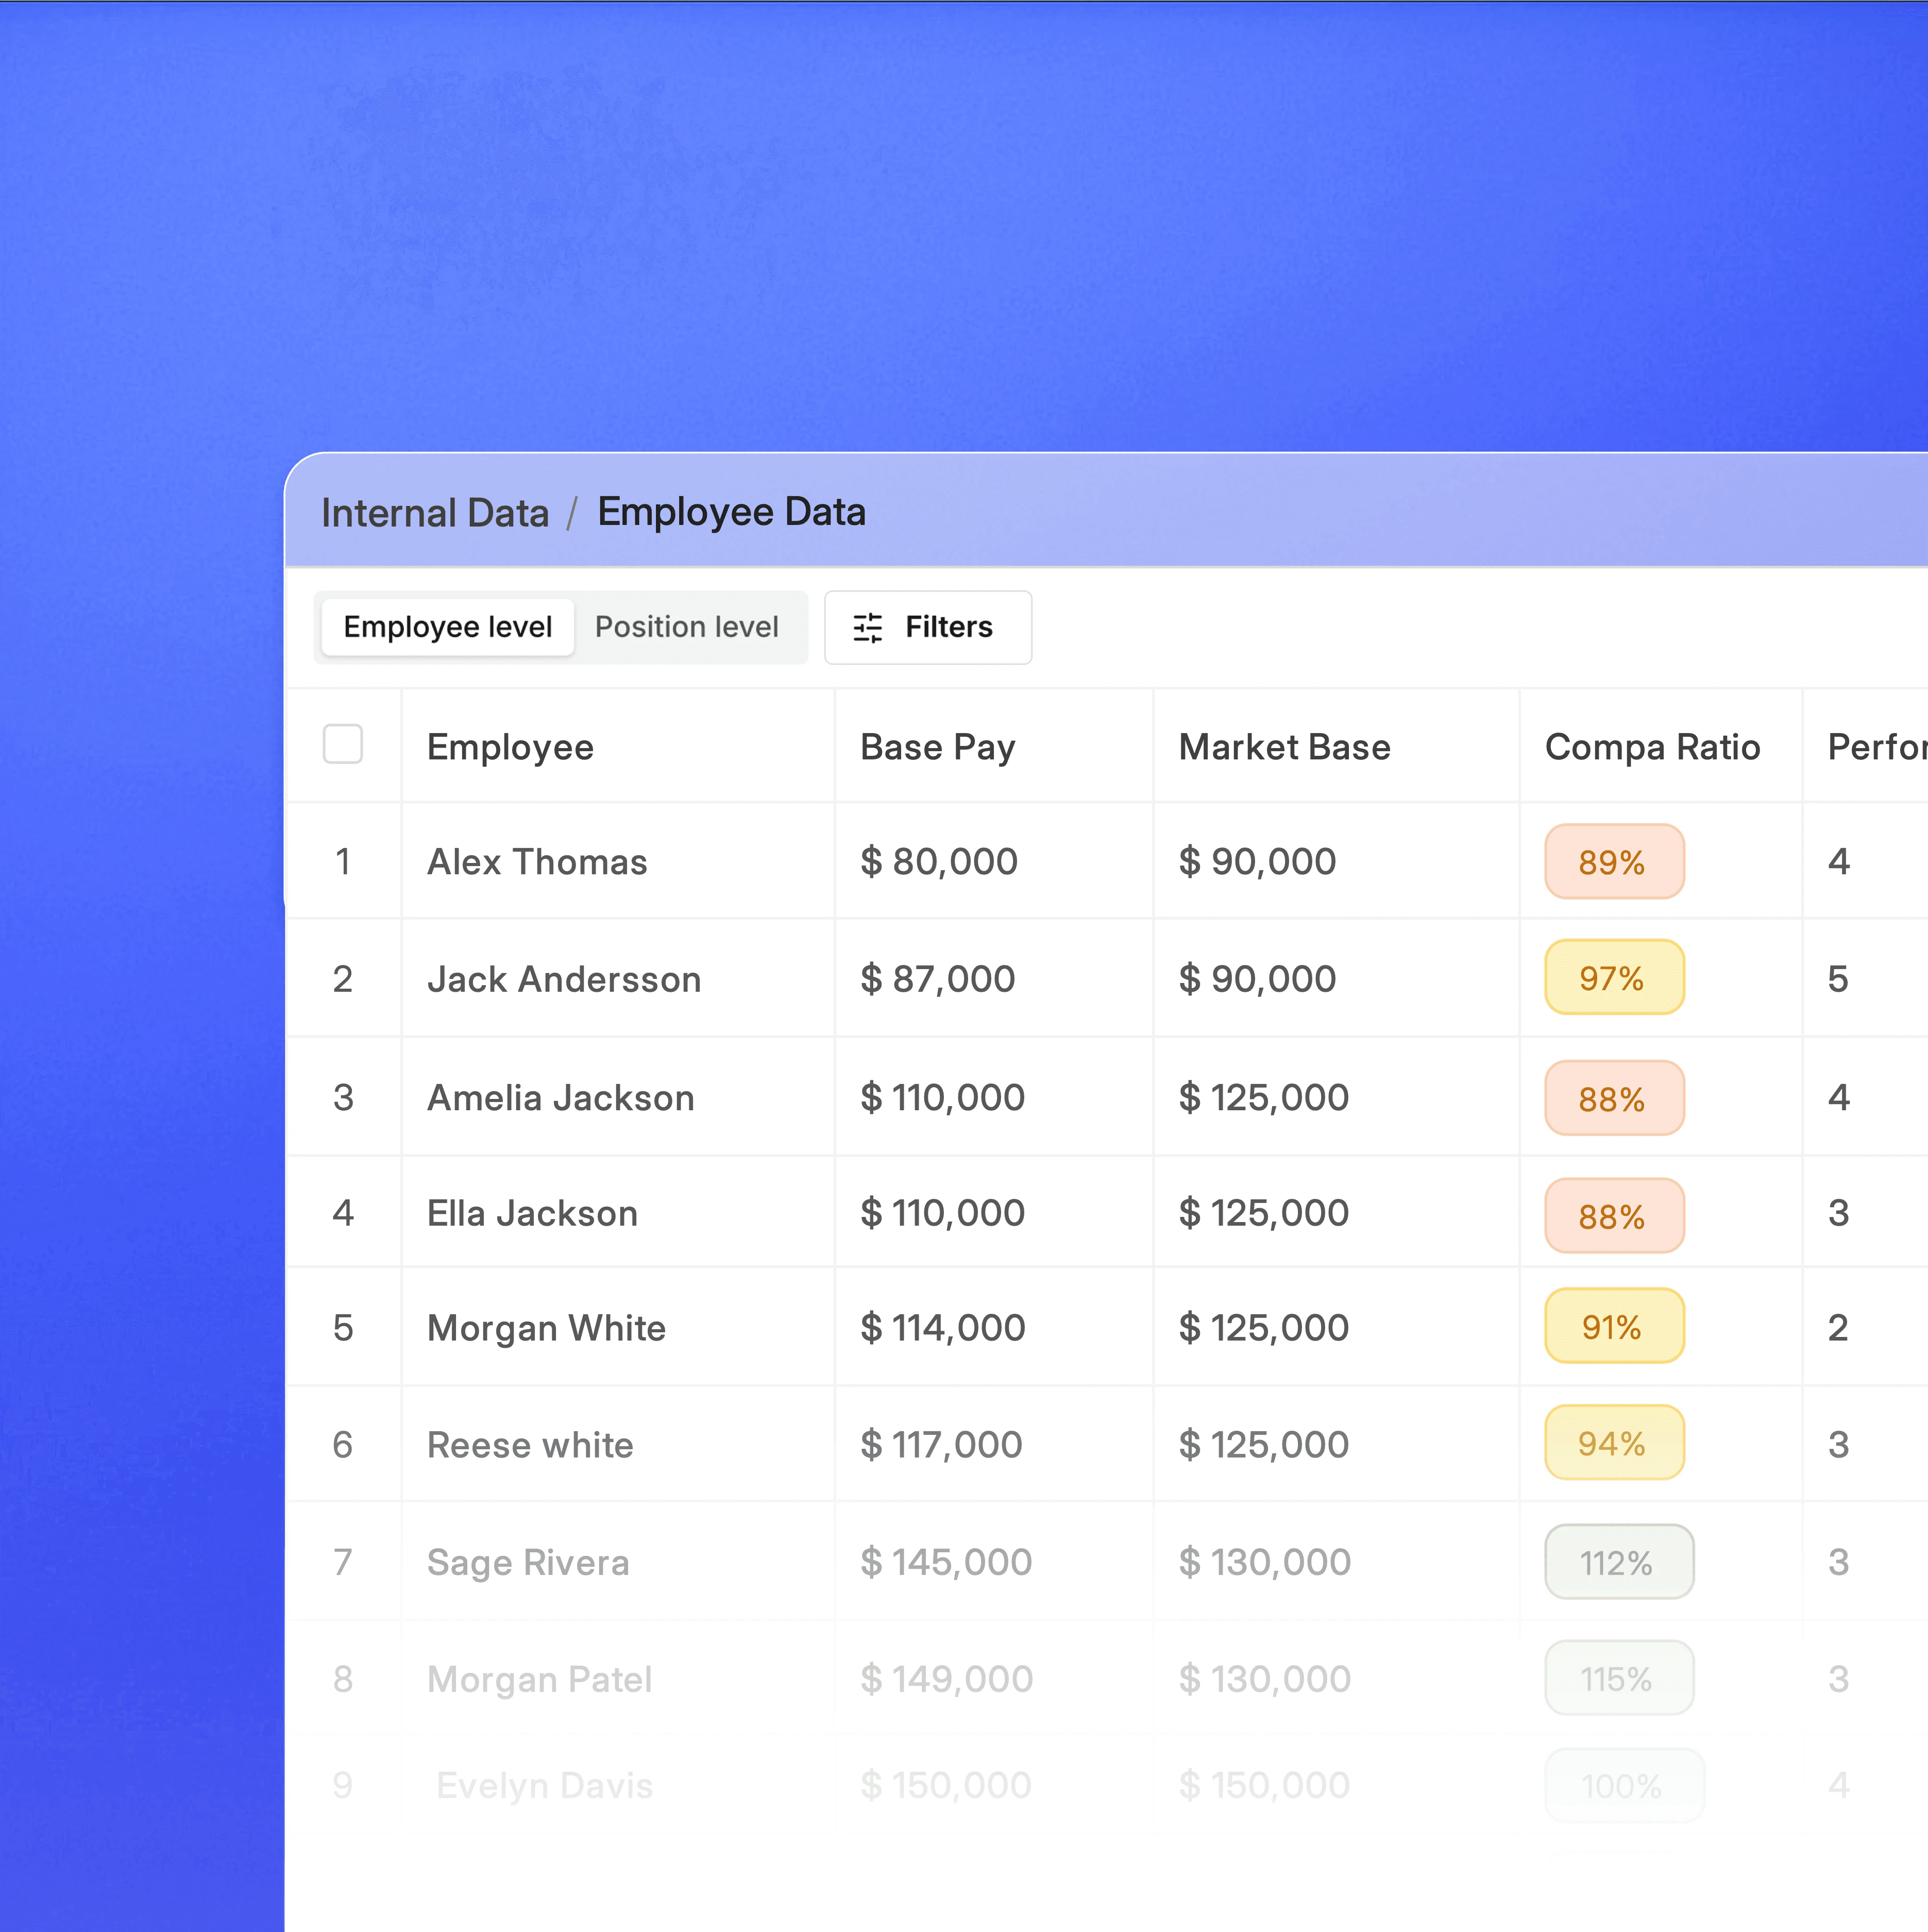This screenshot has height=1932, width=1928.
Task: Select Jack Andersson's 97% compa ratio badge
Action: click(x=1613, y=978)
